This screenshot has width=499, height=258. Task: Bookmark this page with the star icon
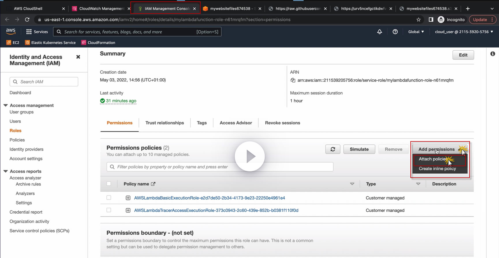point(418,20)
